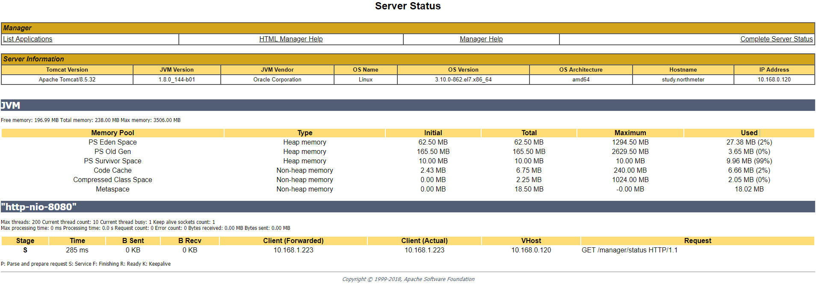
Task: Click the OS Version value cell
Action: tap(463, 80)
